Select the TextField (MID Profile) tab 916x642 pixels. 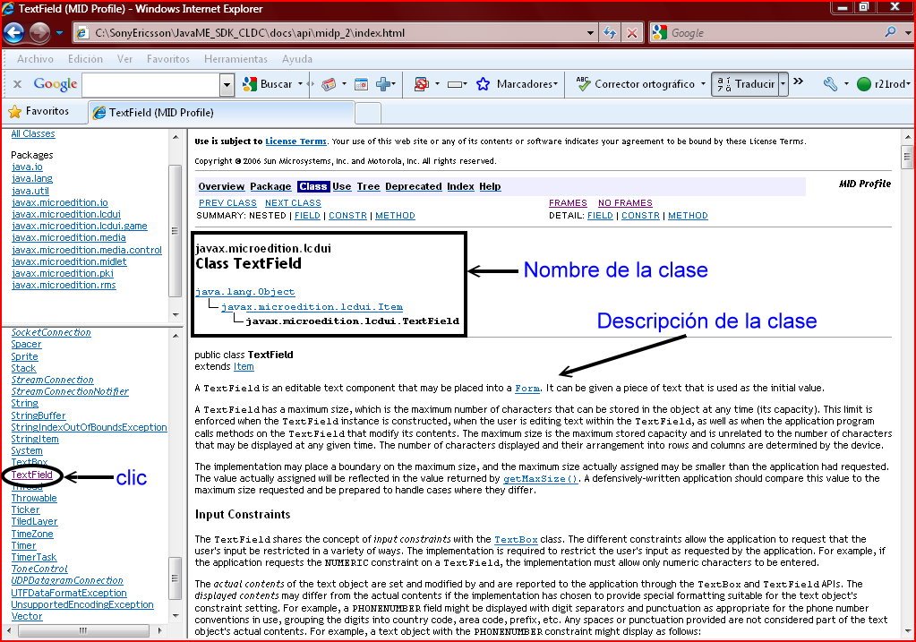(221, 113)
